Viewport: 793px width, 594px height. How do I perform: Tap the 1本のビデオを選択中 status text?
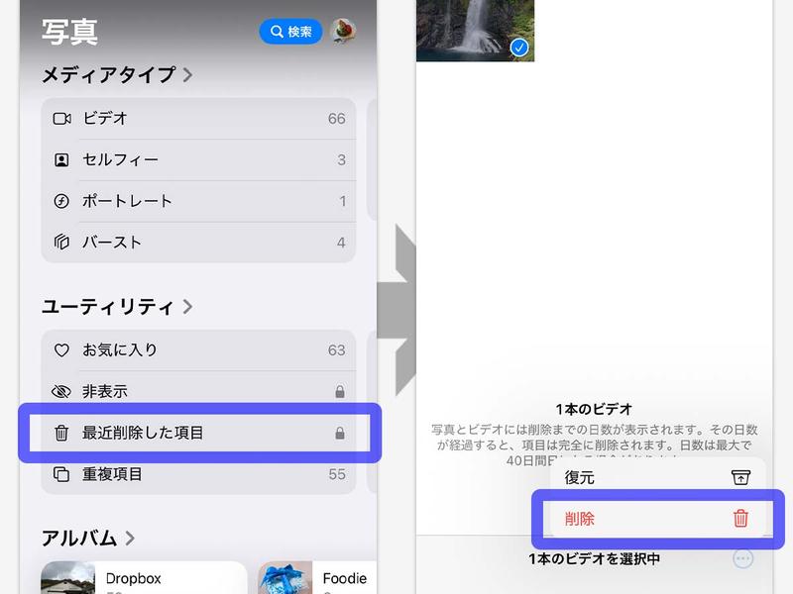point(594,558)
